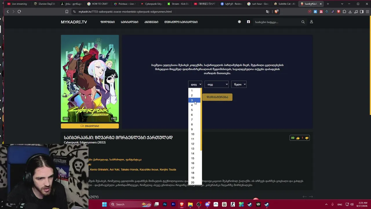Image resolution: width=371 pixels, height=209 pixels.
Task: Select day 18 in the day list
Action: 194,173
